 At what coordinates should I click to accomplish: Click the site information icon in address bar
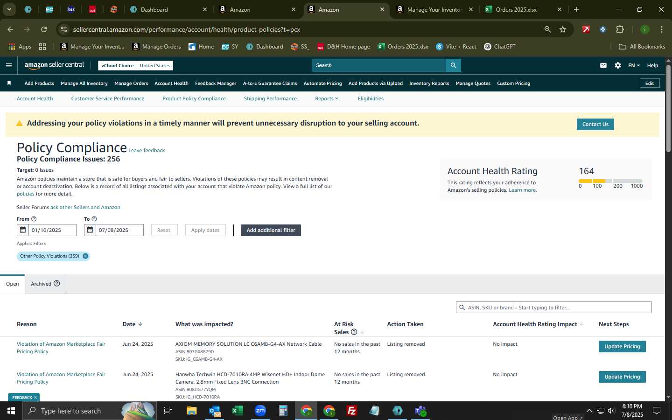(64, 29)
